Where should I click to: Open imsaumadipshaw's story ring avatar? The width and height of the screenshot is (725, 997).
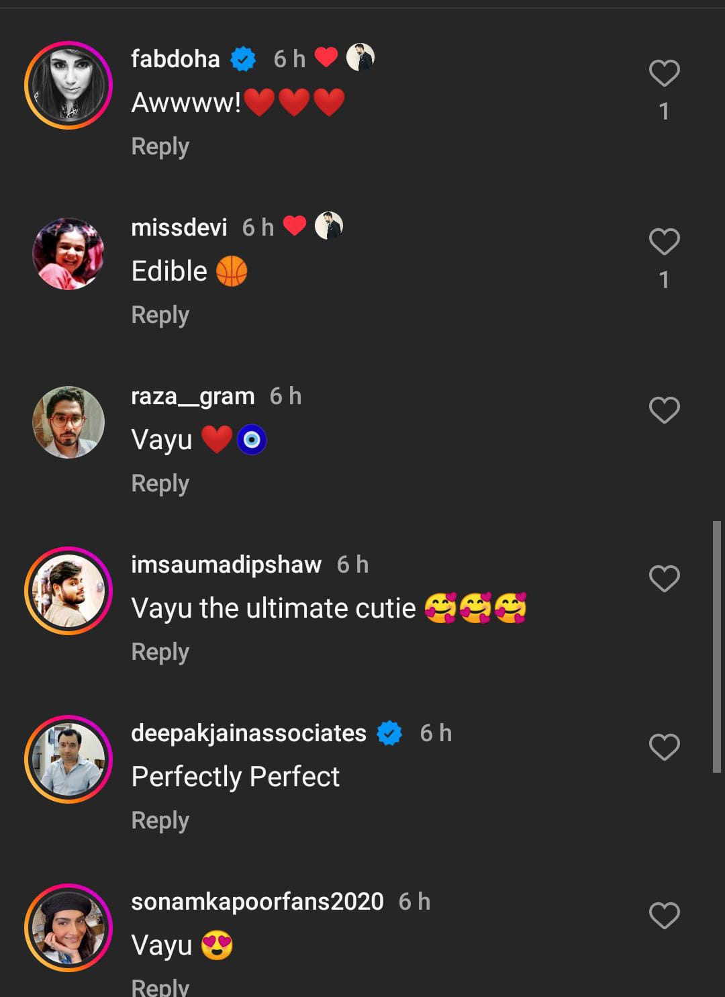tap(68, 591)
